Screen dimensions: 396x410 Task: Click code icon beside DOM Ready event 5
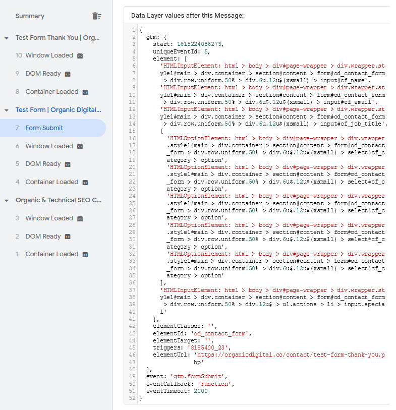68,164
